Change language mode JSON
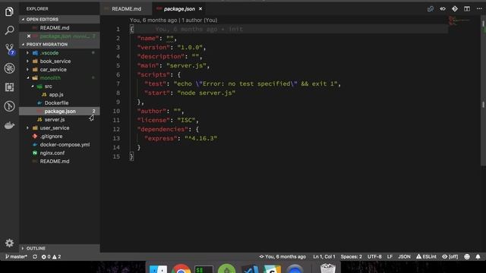486x273 pixels. click(x=404, y=256)
